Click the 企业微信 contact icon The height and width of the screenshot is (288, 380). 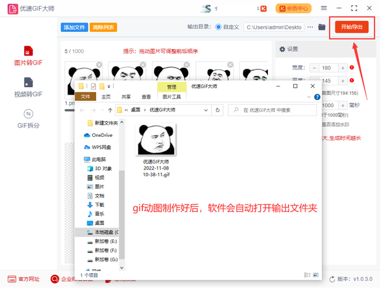55,279
